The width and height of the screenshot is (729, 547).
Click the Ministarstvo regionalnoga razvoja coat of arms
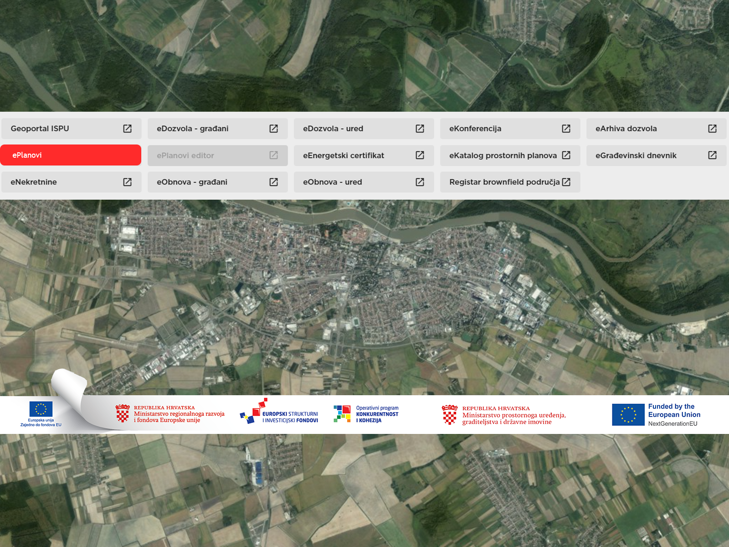(122, 414)
